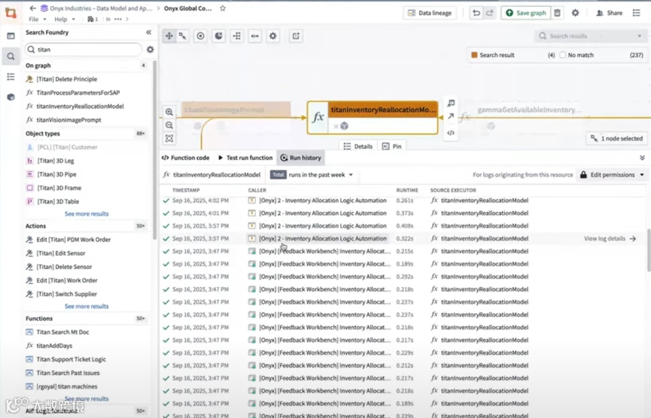Apply the auto-layout grid toolbar icon

pos(237,36)
